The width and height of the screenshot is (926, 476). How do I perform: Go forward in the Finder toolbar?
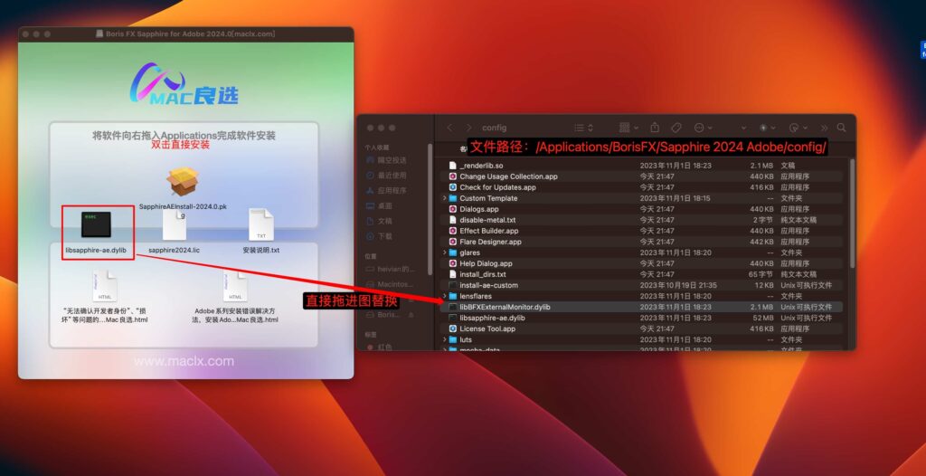click(x=469, y=128)
